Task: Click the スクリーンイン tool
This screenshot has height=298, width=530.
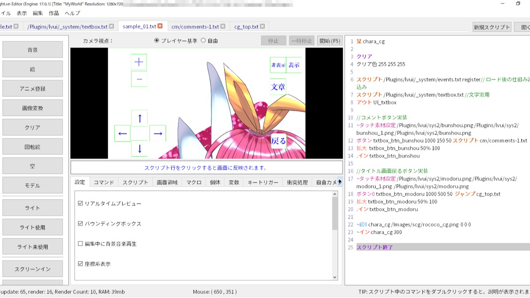Action: [x=33, y=268]
